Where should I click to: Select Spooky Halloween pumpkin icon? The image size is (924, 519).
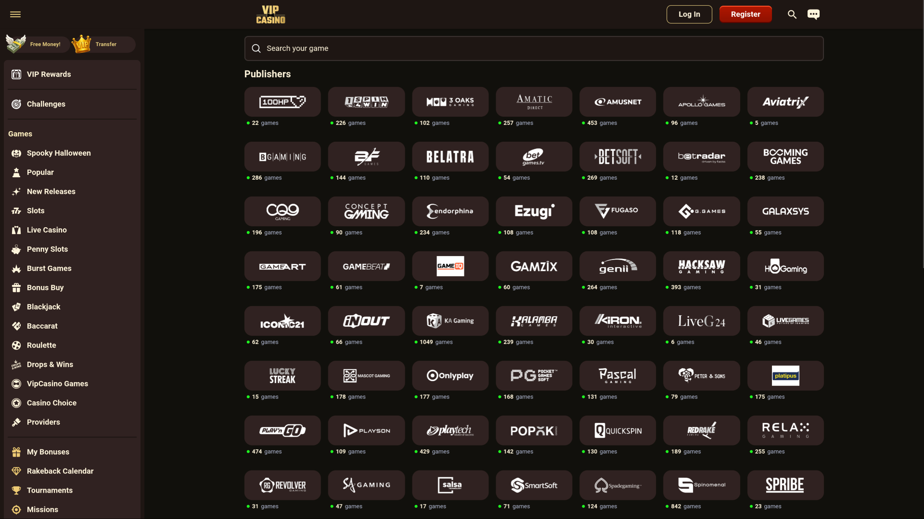[x=16, y=153]
